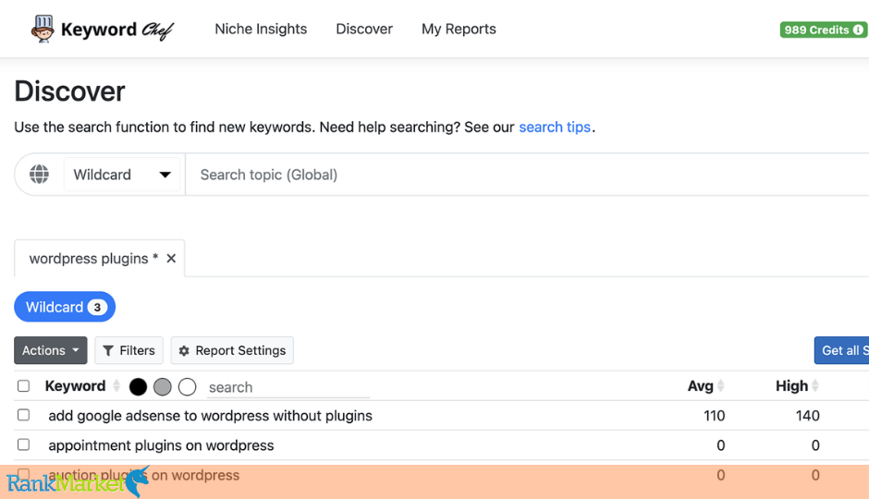Image resolution: width=869 pixels, height=499 pixels.
Task: Open Report Settings
Action: click(232, 350)
